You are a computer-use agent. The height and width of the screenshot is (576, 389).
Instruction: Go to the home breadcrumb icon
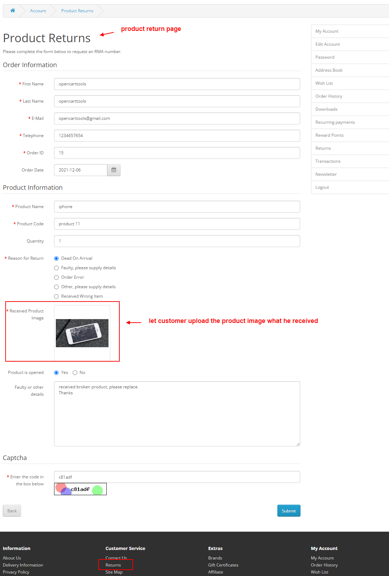[13, 11]
